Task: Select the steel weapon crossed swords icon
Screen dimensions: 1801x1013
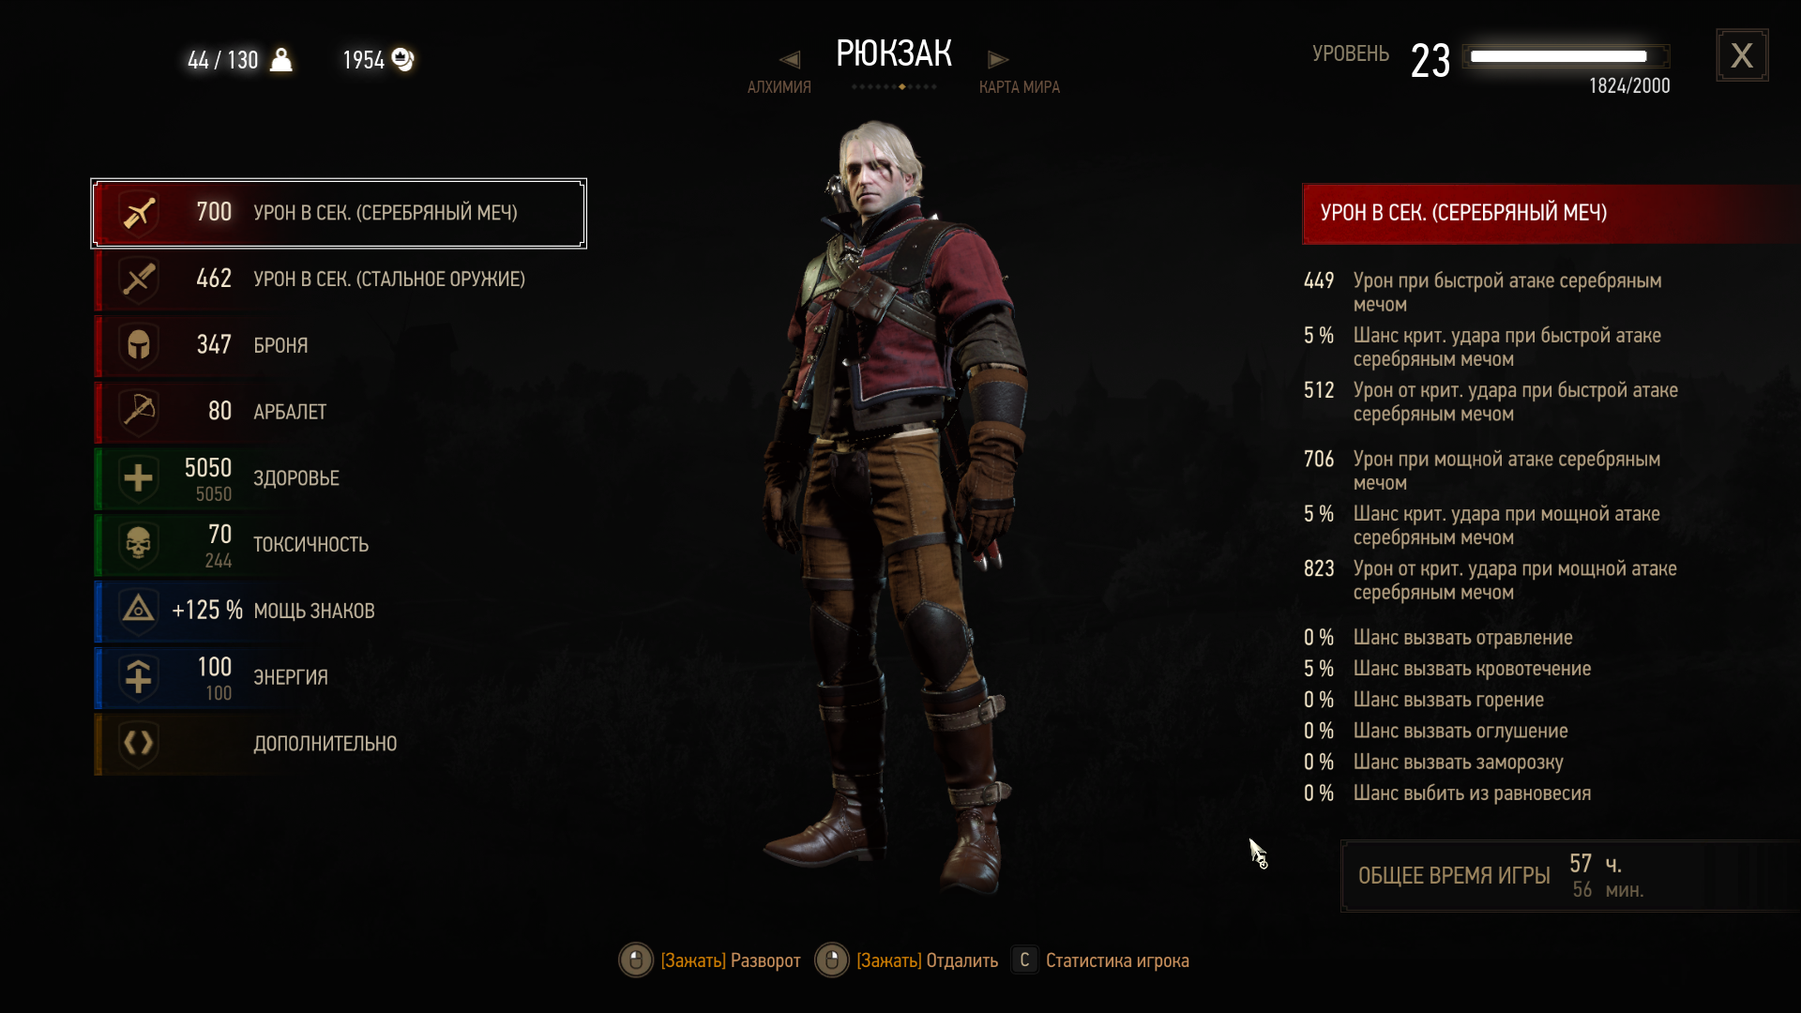Action: 139,280
